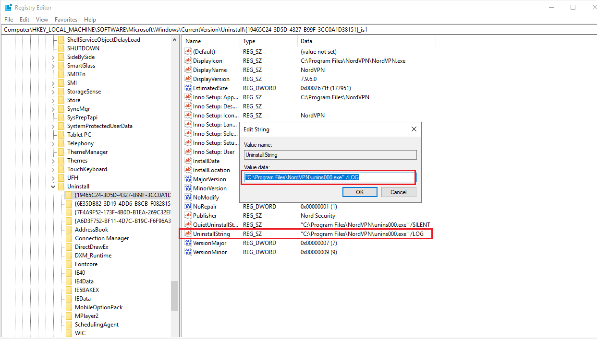Click the Nord Security publisher data
The image size is (597, 339).
[318, 216]
